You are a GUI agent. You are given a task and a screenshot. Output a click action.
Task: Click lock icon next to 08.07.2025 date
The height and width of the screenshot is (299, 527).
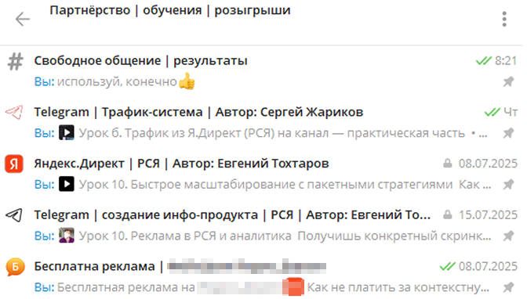click(447, 163)
